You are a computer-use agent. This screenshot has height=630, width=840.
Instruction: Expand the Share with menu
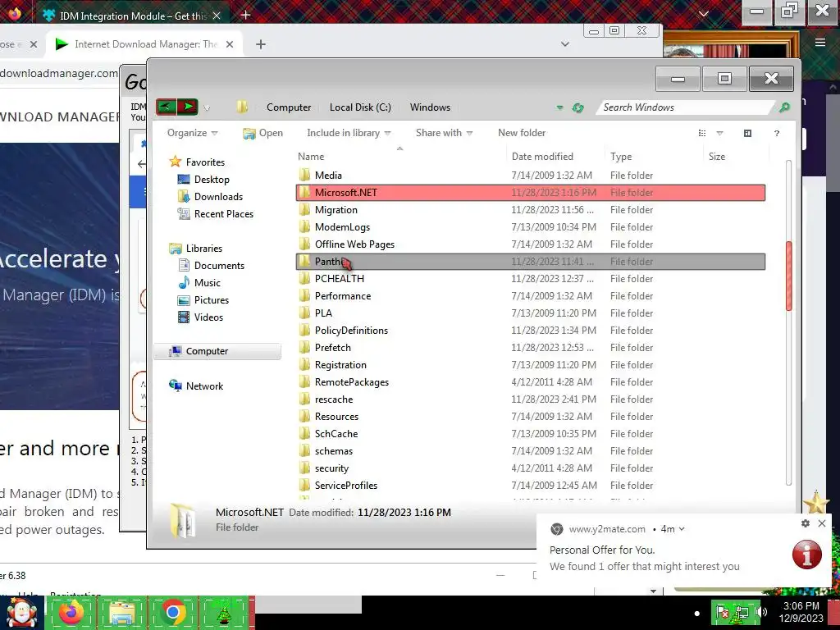coord(444,133)
